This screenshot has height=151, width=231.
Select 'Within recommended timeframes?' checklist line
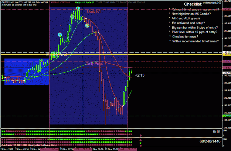tap(196, 41)
